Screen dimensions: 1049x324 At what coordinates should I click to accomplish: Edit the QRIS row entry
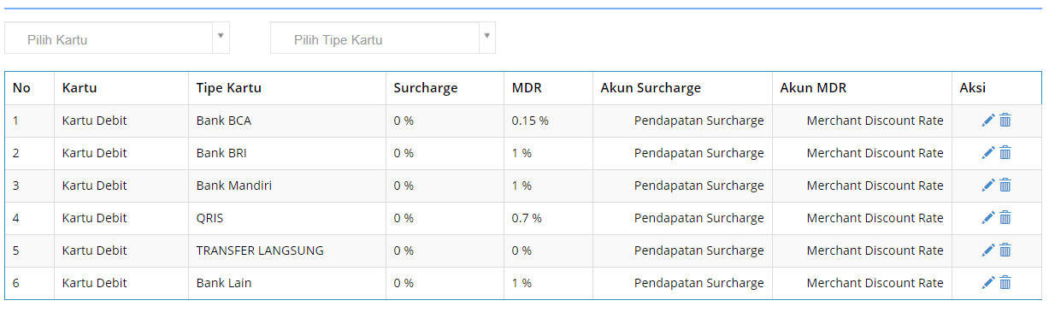click(x=988, y=218)
